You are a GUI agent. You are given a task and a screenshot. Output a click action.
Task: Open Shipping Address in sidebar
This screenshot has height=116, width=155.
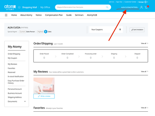(15, 97)
